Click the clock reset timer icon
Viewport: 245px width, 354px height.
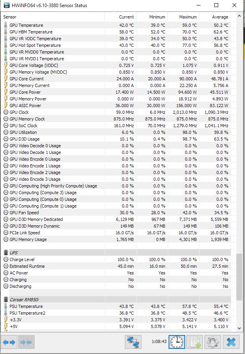pos(177,342)
